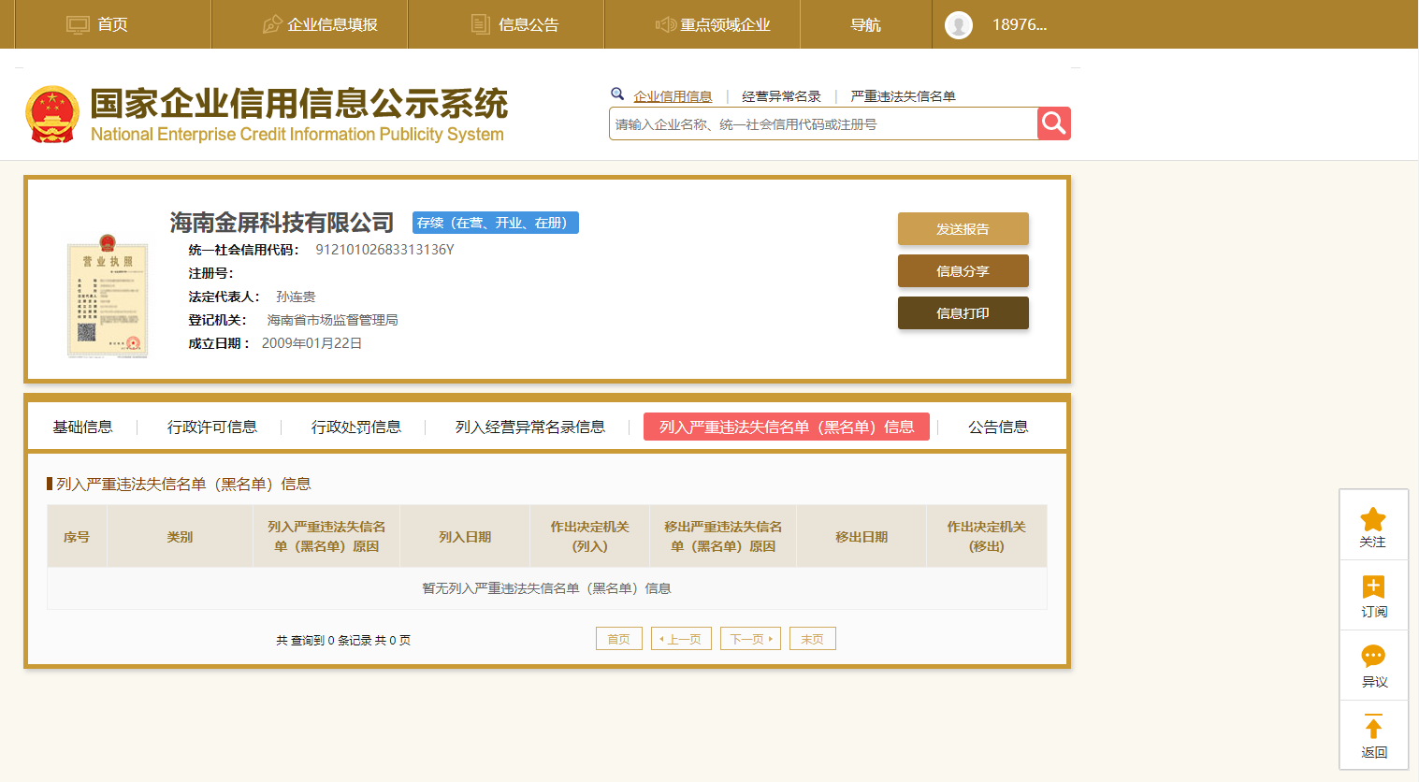The width and height of the screenshot is (1419, 782).
Task: Click establishment date 2009年01月22日
Action: pyautogui.click(x=311, y=343)
